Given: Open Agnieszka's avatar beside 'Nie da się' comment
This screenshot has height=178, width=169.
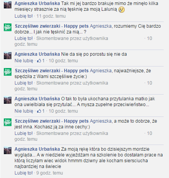Looking at the screenshot, I should coord(8,55).
